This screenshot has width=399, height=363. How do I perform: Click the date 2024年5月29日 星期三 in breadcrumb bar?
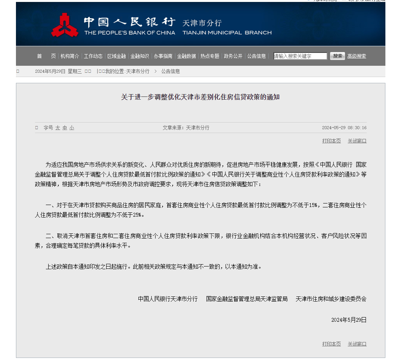(58, 71)
